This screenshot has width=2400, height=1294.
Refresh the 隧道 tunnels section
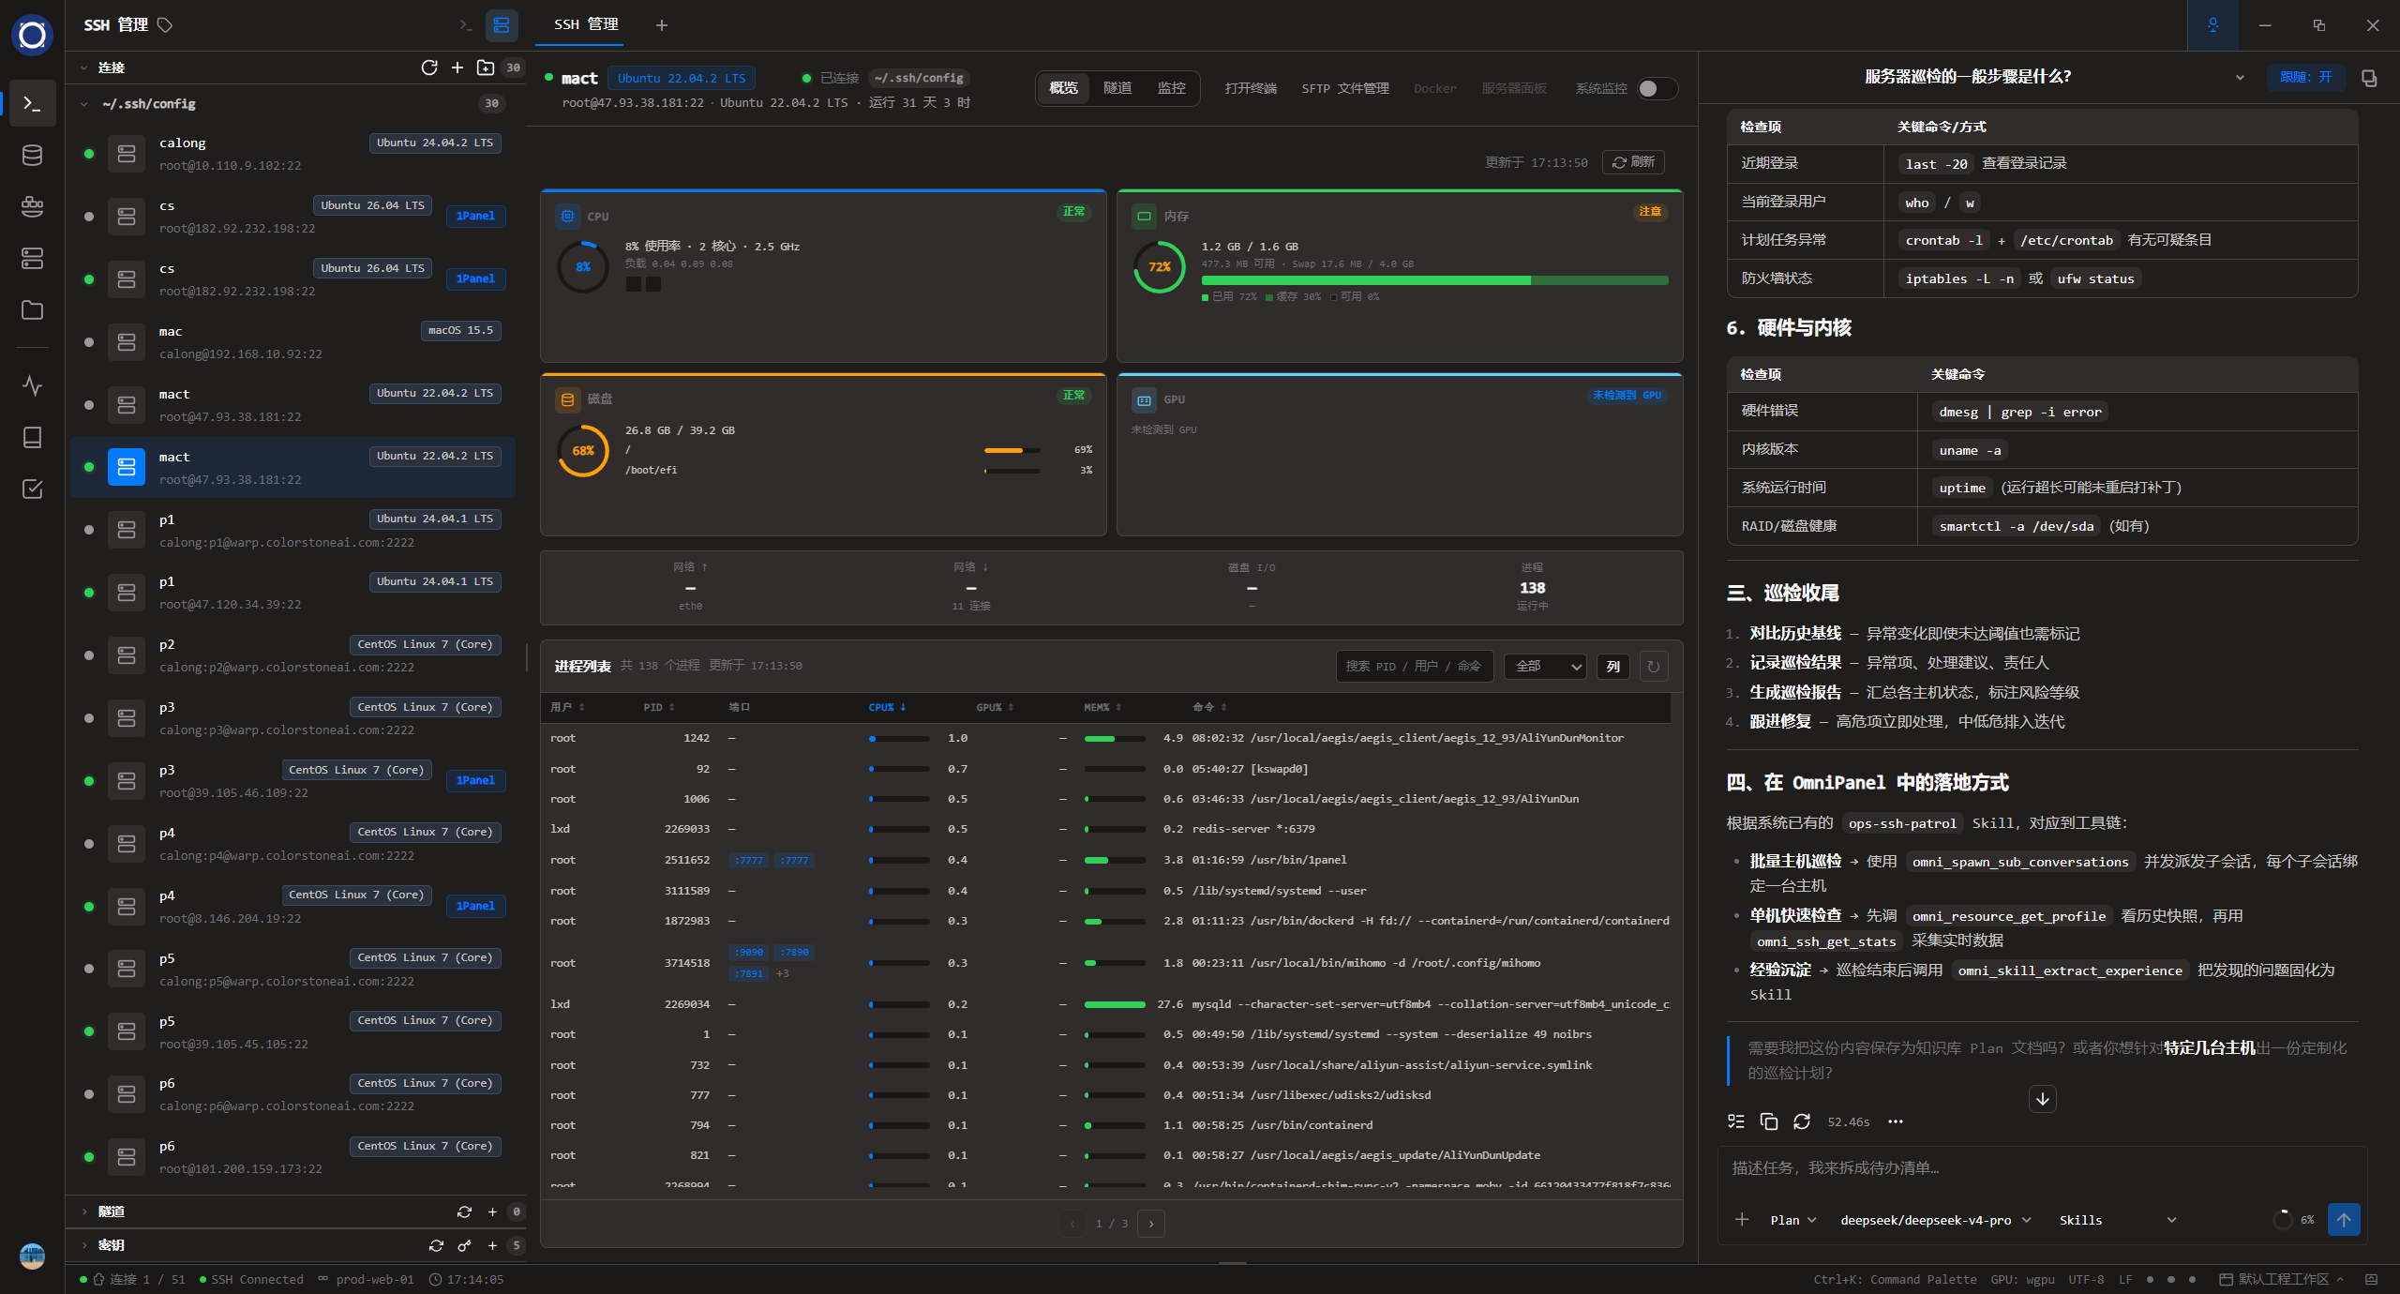(464, 1211)
